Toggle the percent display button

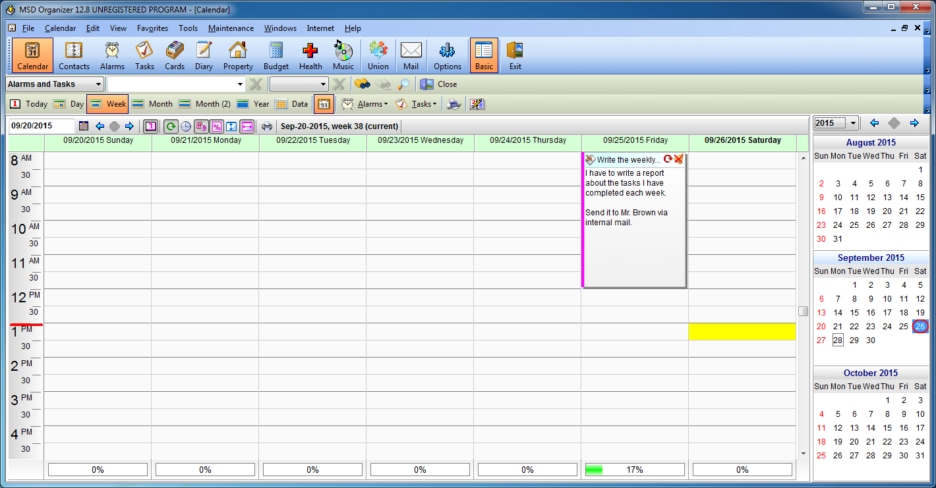216,126
